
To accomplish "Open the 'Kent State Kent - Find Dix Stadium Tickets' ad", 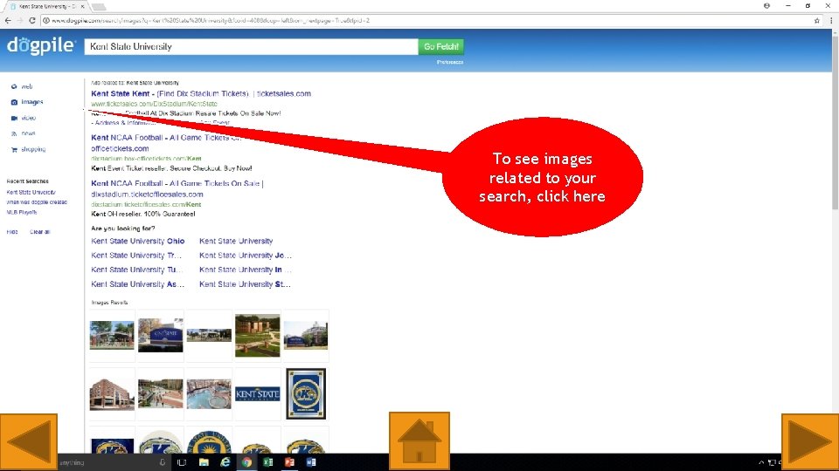I will click(x=201, y=93).
